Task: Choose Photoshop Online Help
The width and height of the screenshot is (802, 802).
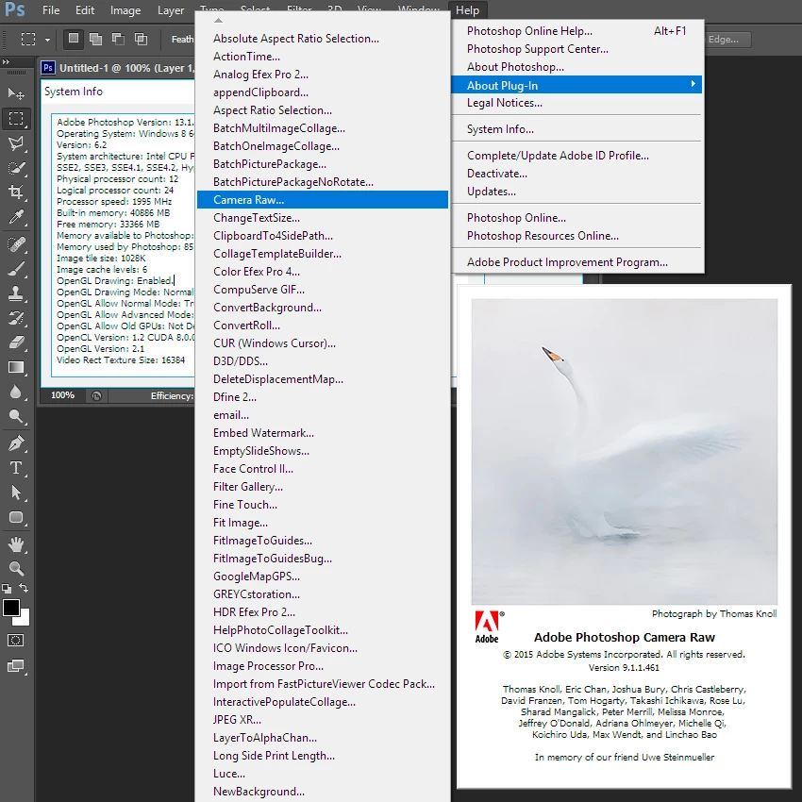Action: (x=576, y=31)
